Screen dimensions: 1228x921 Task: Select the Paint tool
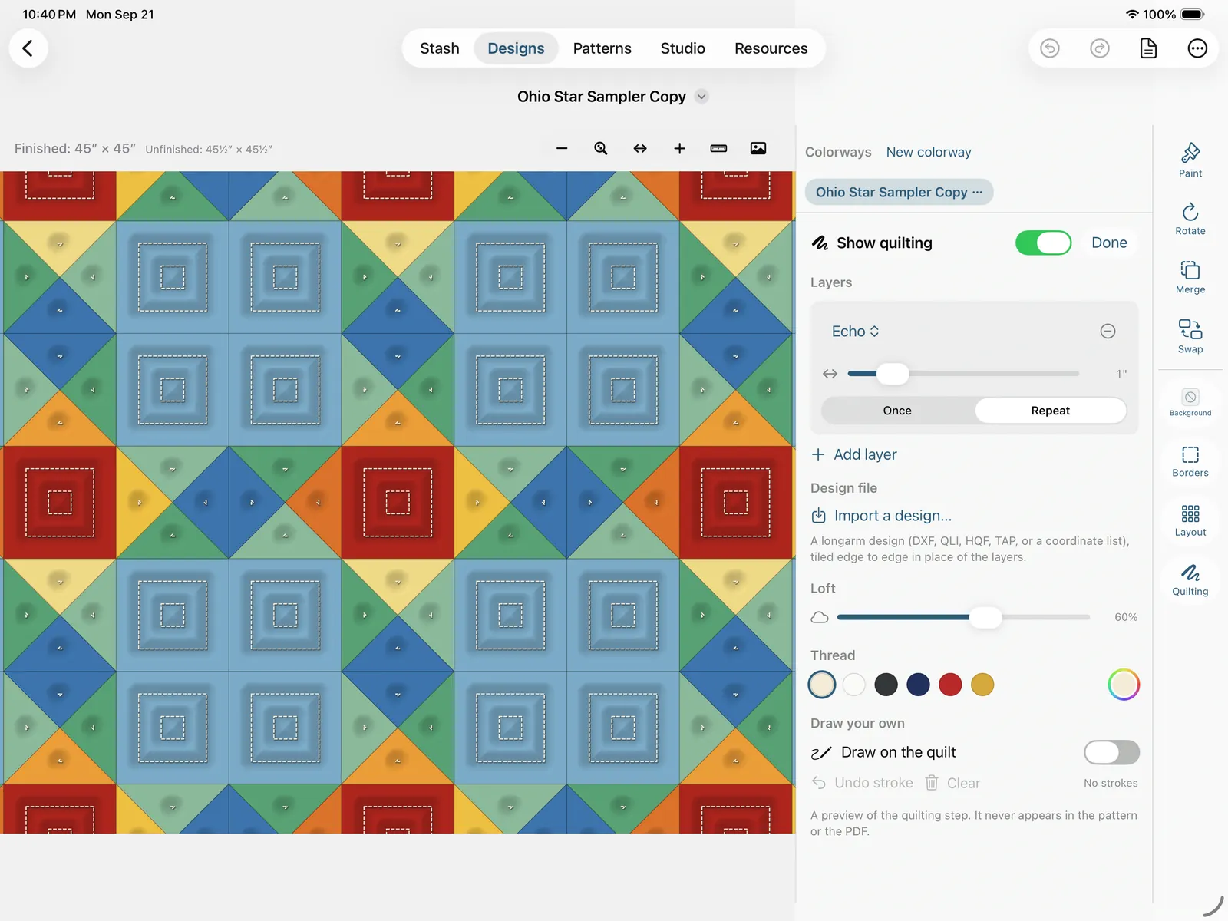coord(1190,160)
